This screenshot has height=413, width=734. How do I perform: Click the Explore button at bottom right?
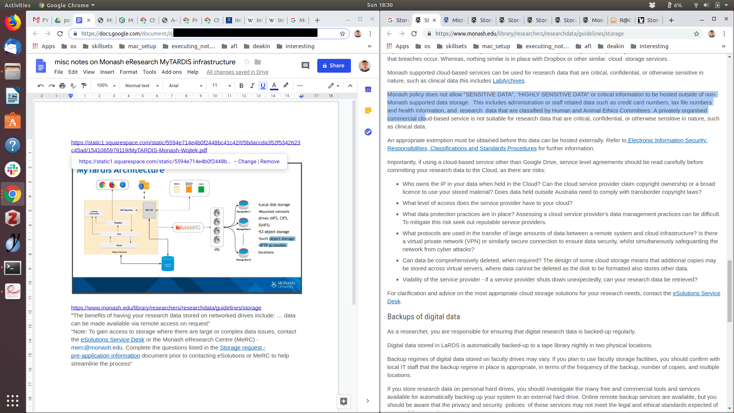(x=343, y=401)
